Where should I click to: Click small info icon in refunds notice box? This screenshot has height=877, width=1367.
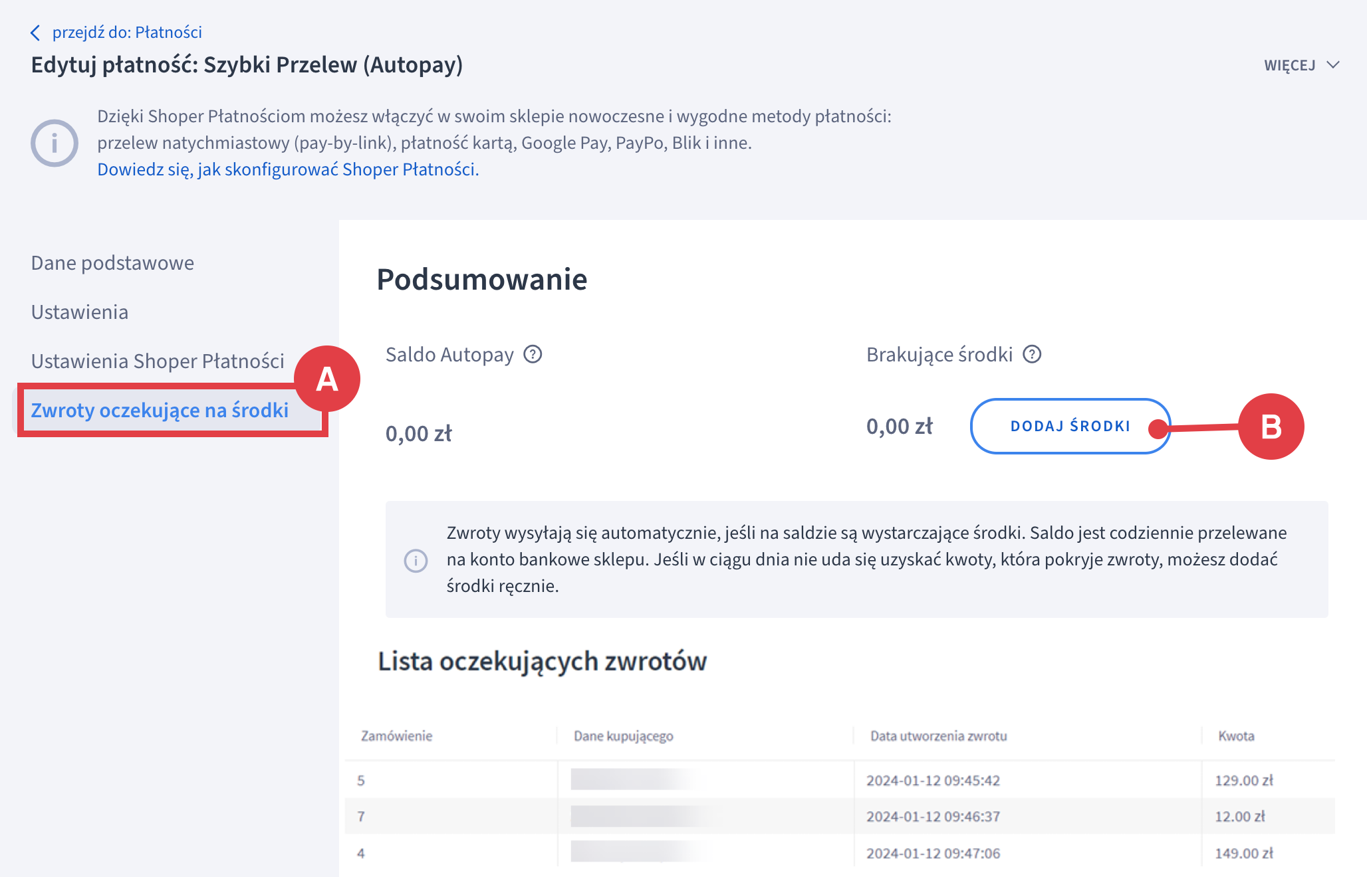[x=416, y=560]
